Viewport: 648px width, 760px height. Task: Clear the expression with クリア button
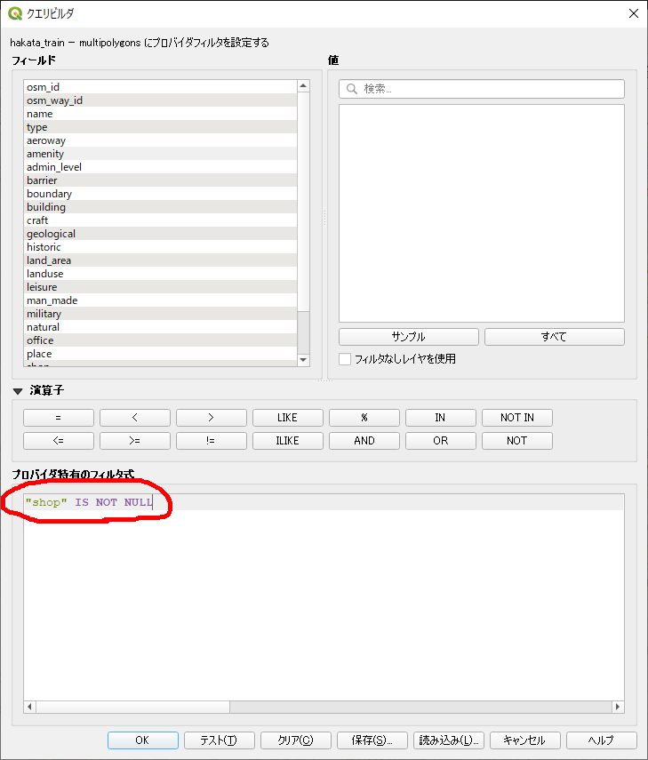295,740
